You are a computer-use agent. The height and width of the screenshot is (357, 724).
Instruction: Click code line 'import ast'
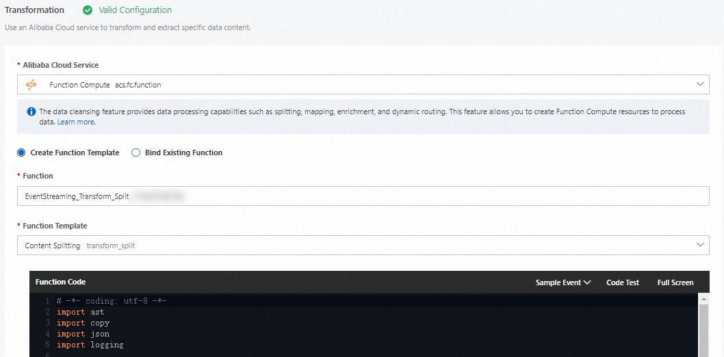(x=80, y=313)
